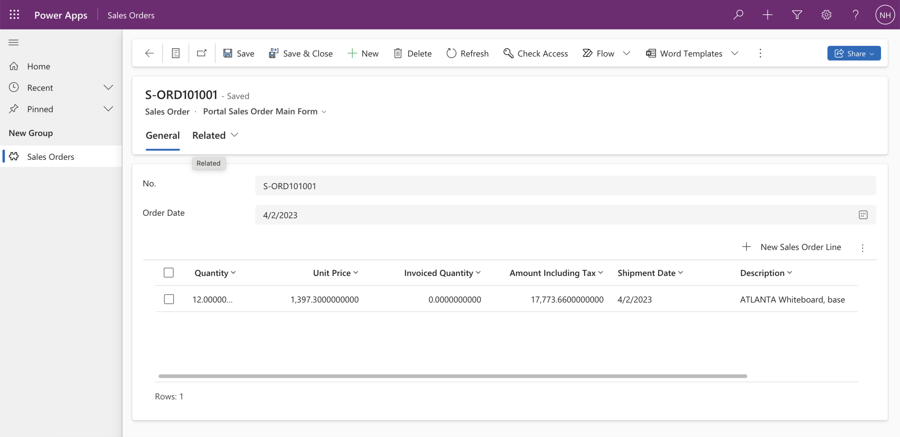The height and width of the screenshot is (437, 900).
Task: Go back using the back arrow
Action: (x=149, y=53)
